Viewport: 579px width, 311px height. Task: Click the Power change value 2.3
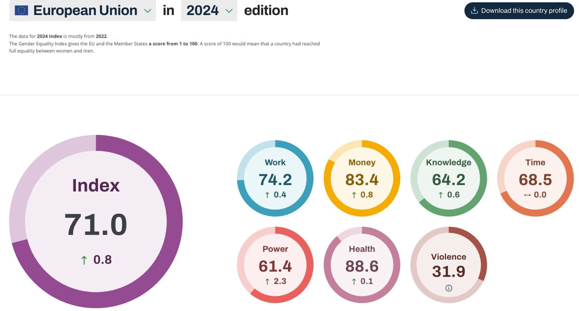(x=280, y=281)
